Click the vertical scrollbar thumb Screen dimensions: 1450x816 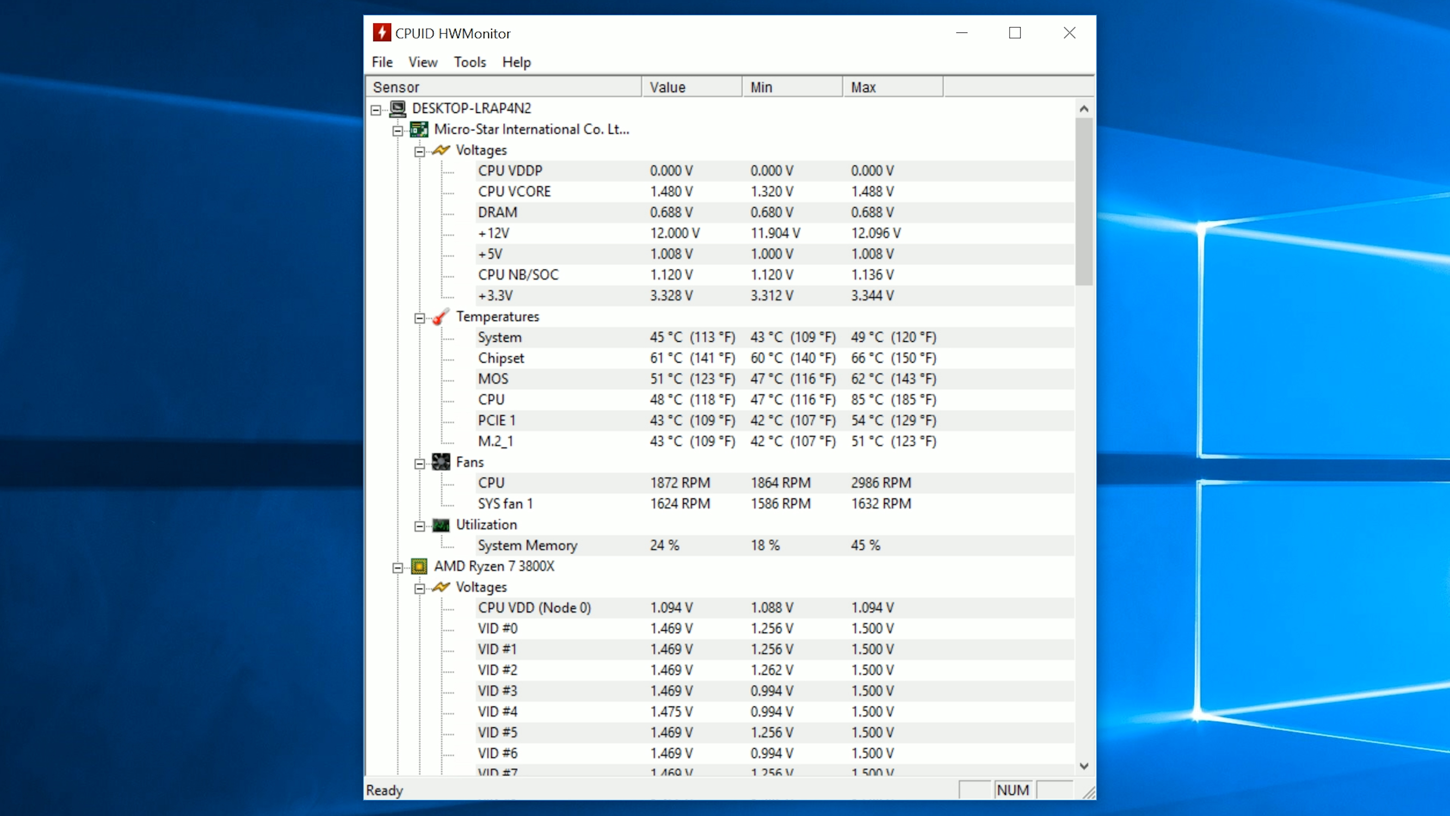tap(1084, 202)
